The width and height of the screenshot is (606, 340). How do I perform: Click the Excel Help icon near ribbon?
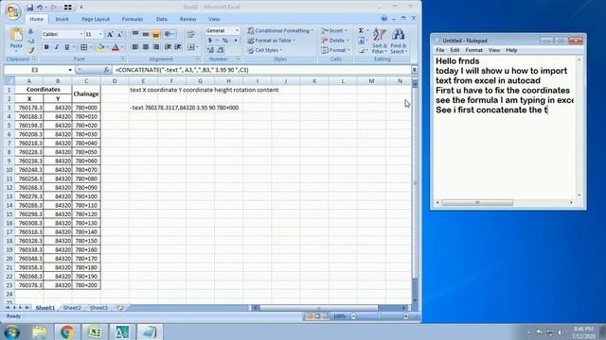pyautogui.click(x=383, y=19)
